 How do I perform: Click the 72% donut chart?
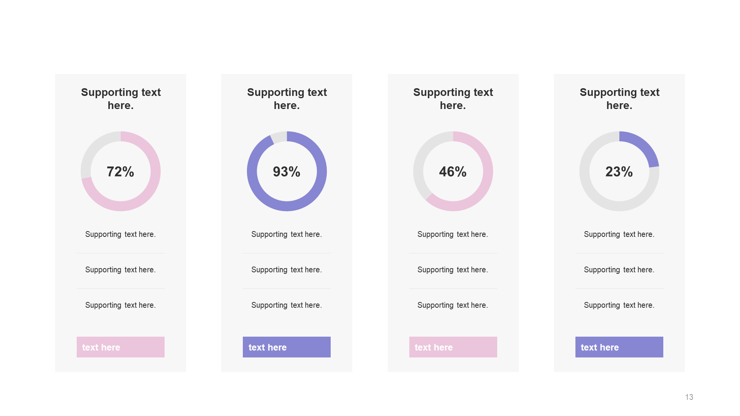pyautogui.click(x=121, y=171)
